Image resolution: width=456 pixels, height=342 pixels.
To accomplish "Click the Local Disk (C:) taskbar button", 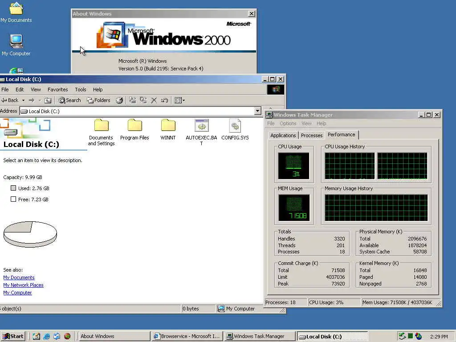I will pos(333,336).
